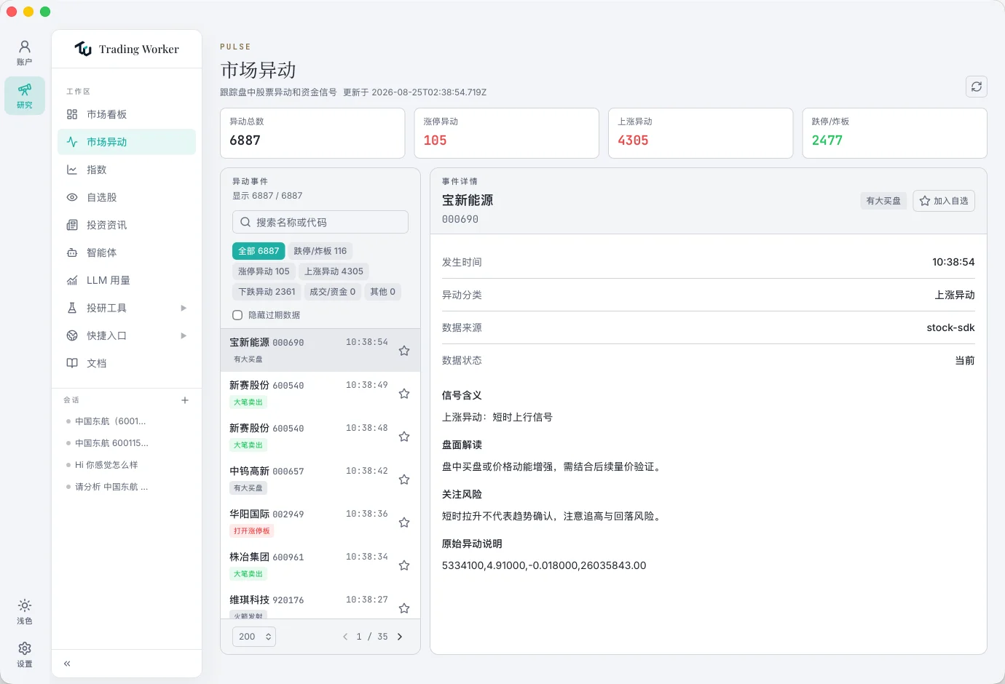
Task: Filter events by 其他 0
Action: point(383,292)
